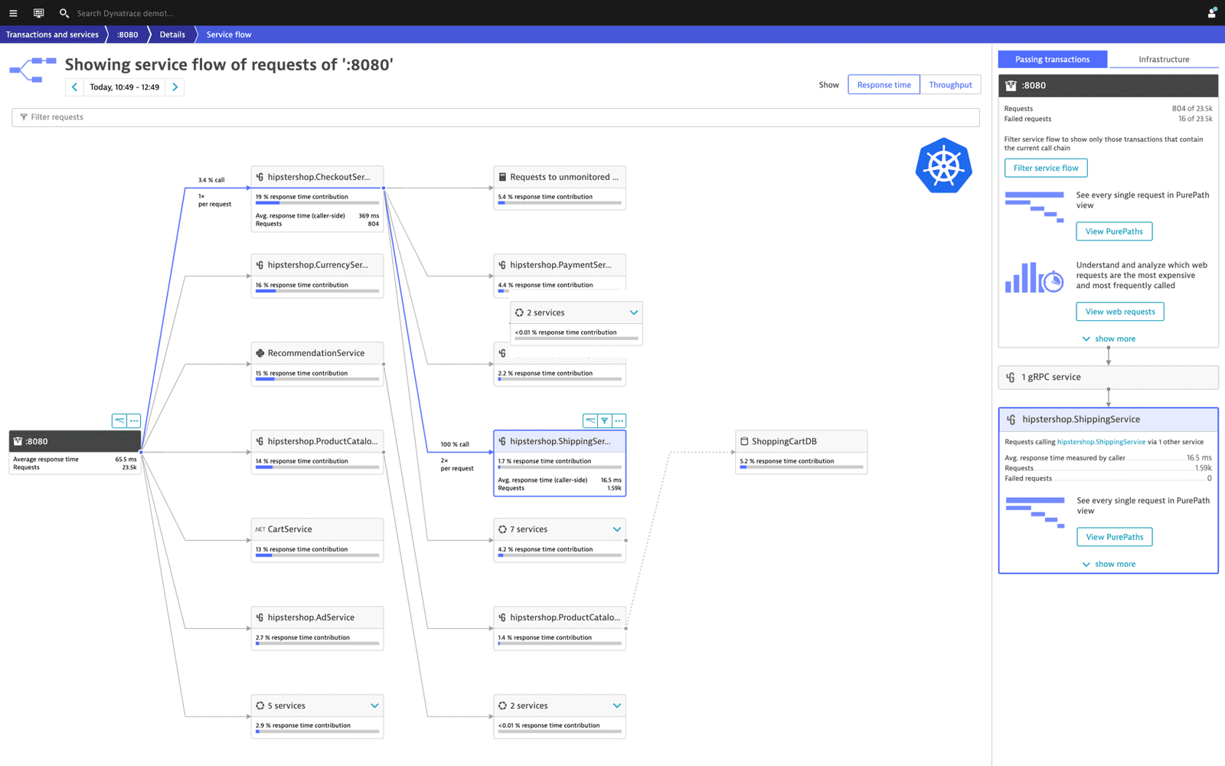The height and width of the screenshot is (766, 1225).
Task: Expand show more under :8080 panel
Action: (1109, 339)
